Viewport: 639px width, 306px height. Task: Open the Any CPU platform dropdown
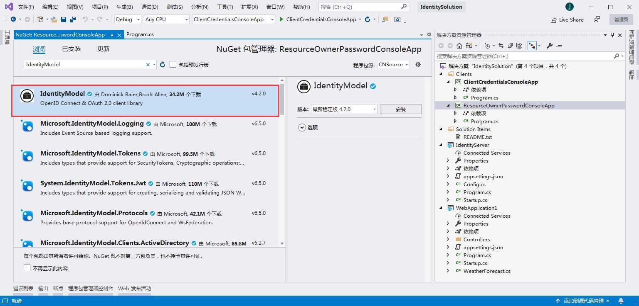tap(167, 19)
